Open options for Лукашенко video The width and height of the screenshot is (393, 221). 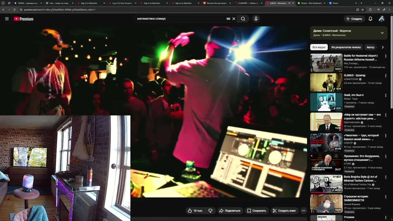pos(386,157)
